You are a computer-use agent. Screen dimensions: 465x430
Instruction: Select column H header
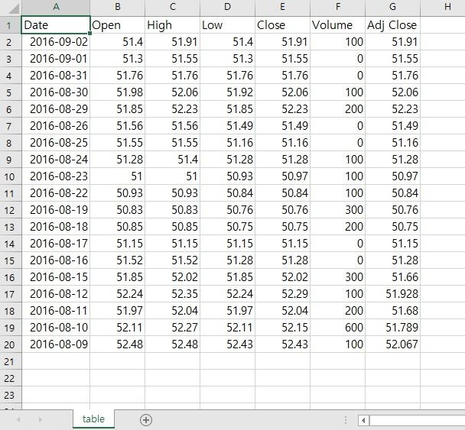point(443,7)
